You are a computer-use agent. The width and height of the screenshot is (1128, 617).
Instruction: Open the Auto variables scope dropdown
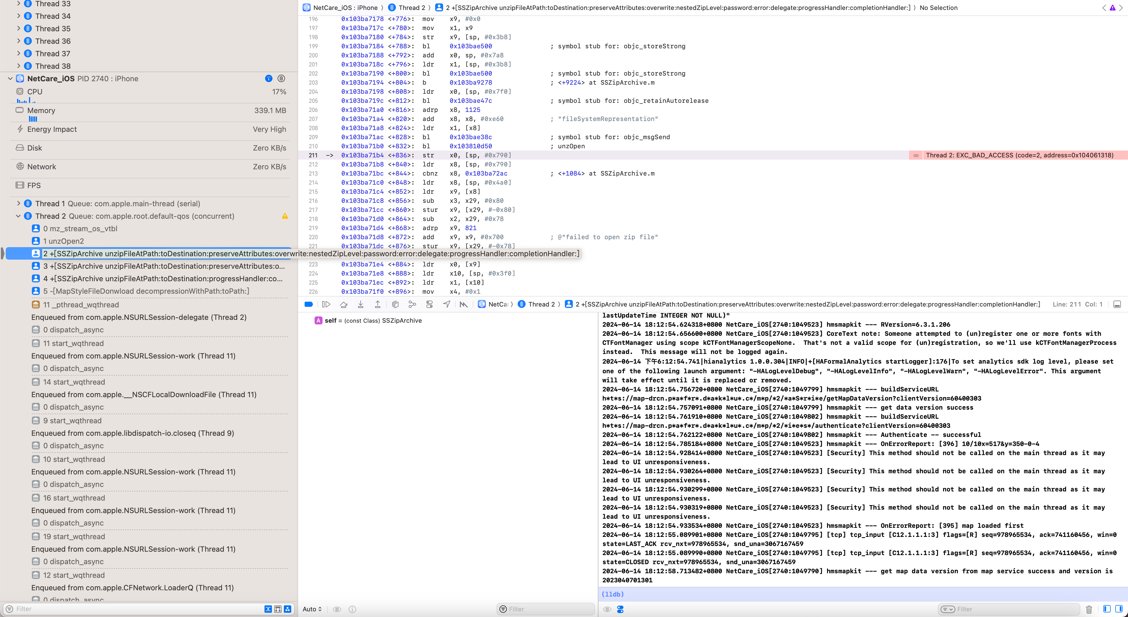coord(312,609)
